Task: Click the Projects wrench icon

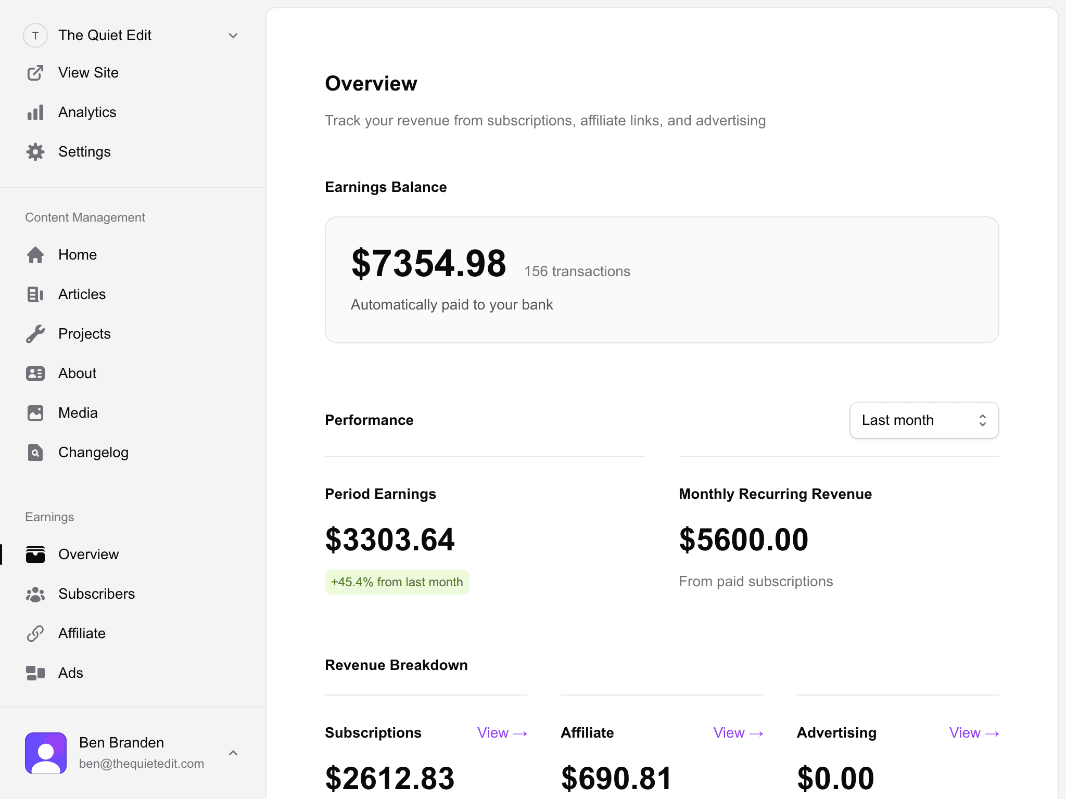Action: [x=35, y=333]
